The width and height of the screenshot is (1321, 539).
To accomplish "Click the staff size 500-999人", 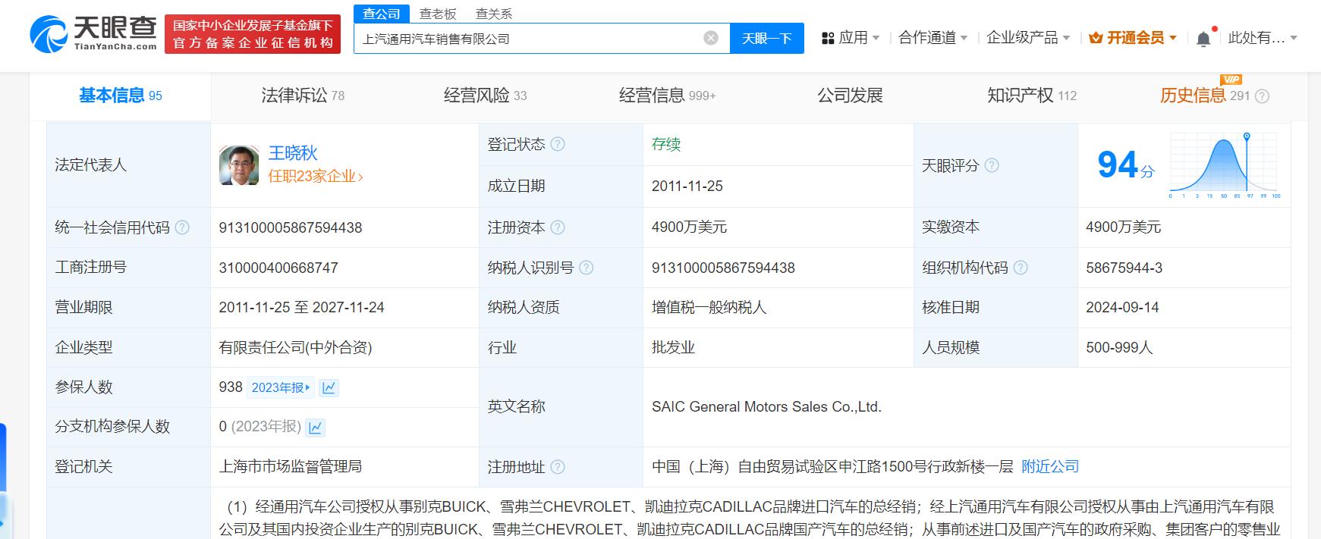I will pyautogui.click(x=1119, y=347).
